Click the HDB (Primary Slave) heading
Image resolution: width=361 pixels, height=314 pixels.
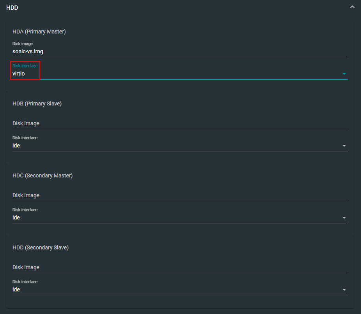pyautogui.click(x=37, y=103)
